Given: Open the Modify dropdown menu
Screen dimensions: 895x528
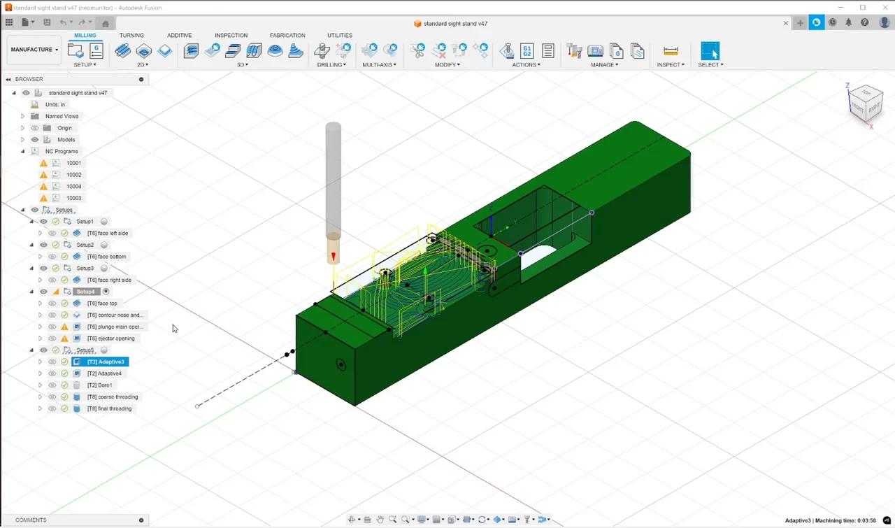Looking at the screenshot, I should click(x=447, y=64).
